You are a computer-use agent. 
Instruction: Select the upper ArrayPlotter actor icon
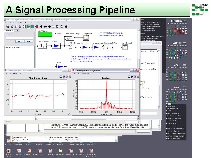pyautogui.click(x=86, y=38)
